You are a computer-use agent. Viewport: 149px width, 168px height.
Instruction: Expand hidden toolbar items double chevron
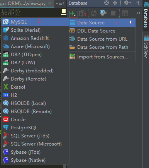click(x=139, y=13)
